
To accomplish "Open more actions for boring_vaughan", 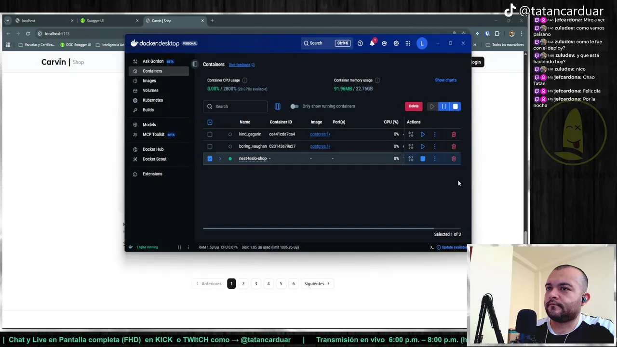I will click(x=435, y=147).
